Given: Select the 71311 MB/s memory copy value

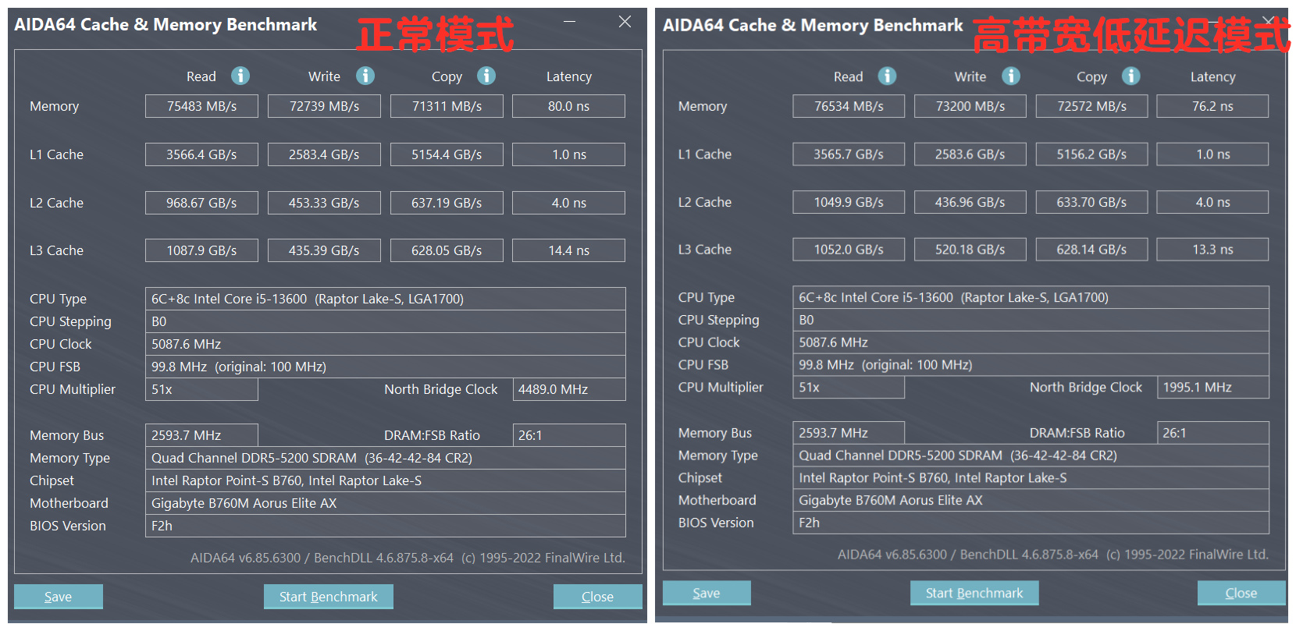Looking at the screenshot, I should 447,106.
